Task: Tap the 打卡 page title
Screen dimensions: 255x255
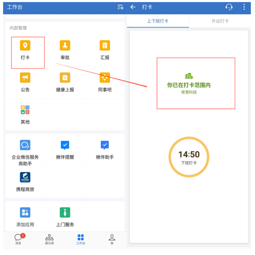Action: pos(147,7)
